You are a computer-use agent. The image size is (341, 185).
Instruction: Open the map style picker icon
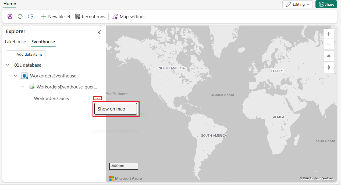pyautogui.click(x=328, y=67)
